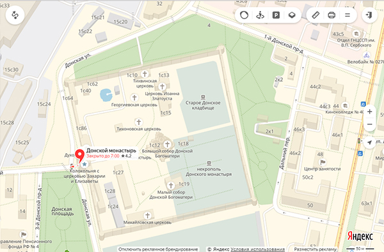Screen dimensions: 384x252
Task: Click the print map icon
Action: point(332,15)
